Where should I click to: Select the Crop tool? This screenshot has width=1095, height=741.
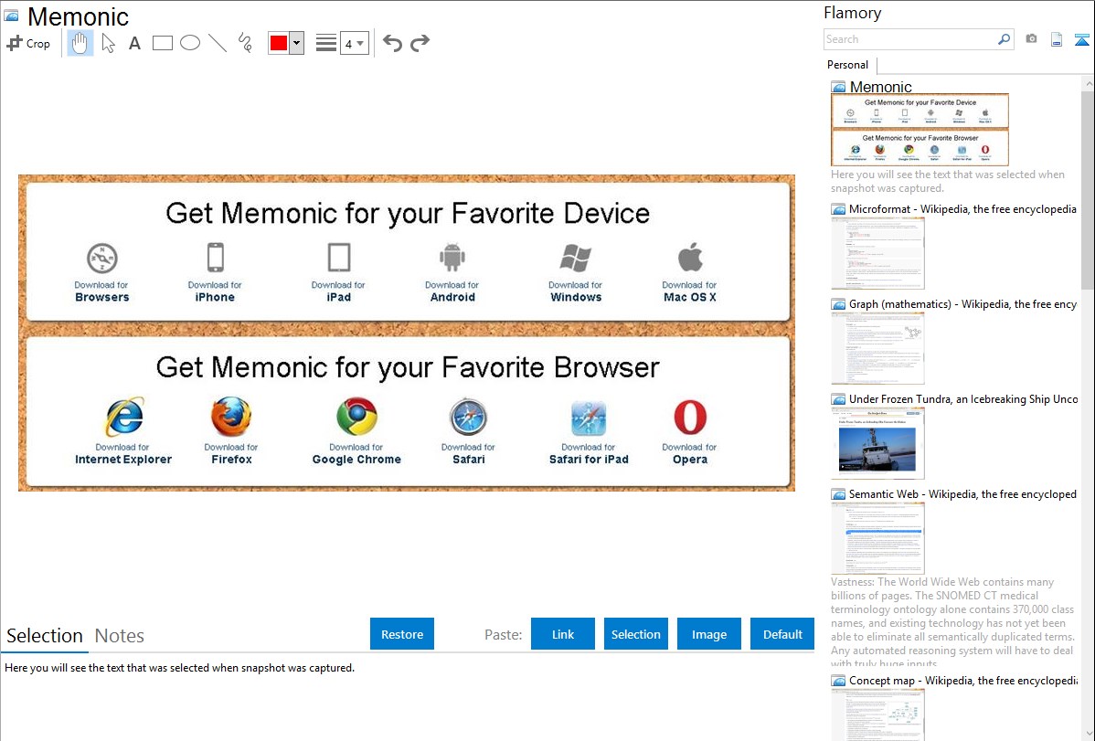[x=28, y=43]
